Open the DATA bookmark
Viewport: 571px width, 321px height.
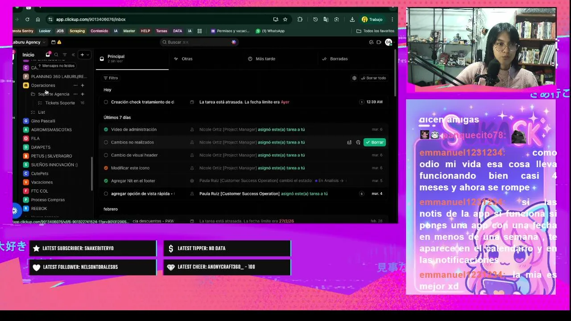pyautogui.click(x=178, y=31)
